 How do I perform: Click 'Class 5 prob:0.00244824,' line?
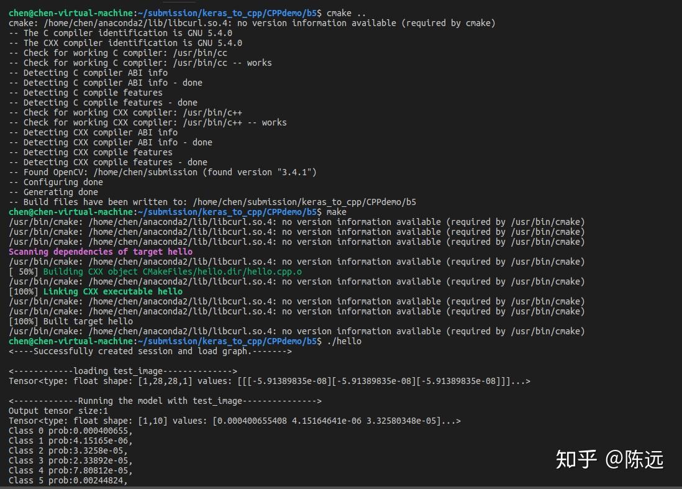click(68, 481)
